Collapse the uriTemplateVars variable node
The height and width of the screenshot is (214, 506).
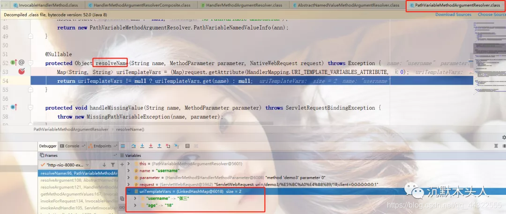coord(129,192)
